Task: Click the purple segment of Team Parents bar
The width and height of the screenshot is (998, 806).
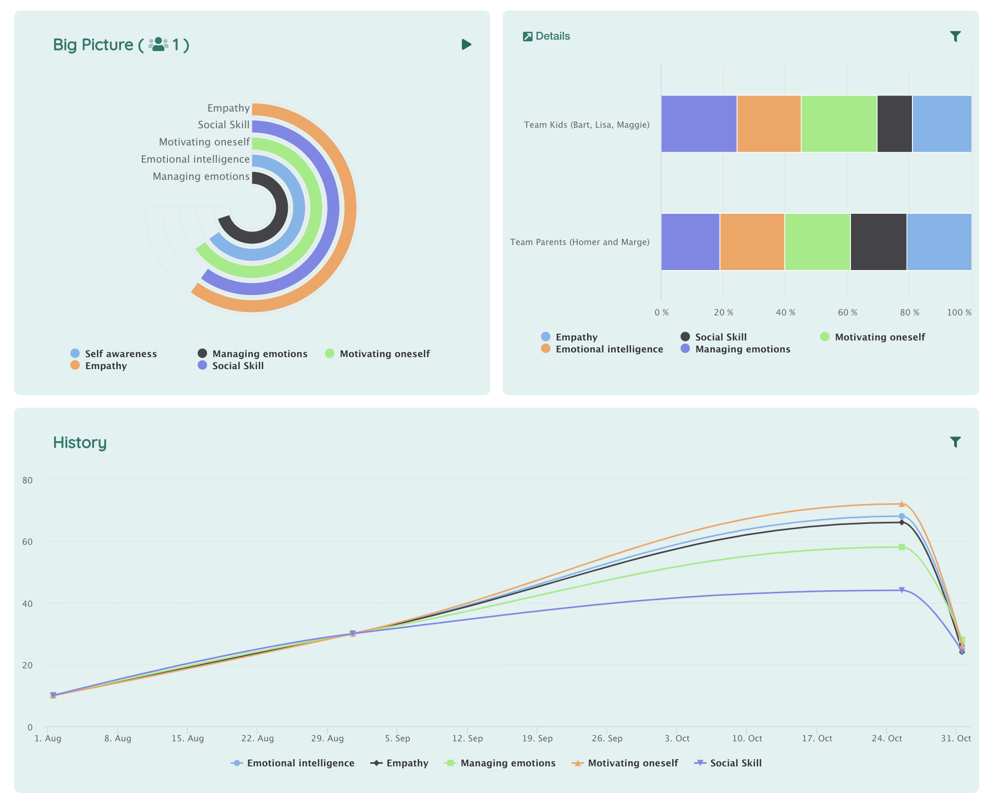Action: tap(690, 242)
